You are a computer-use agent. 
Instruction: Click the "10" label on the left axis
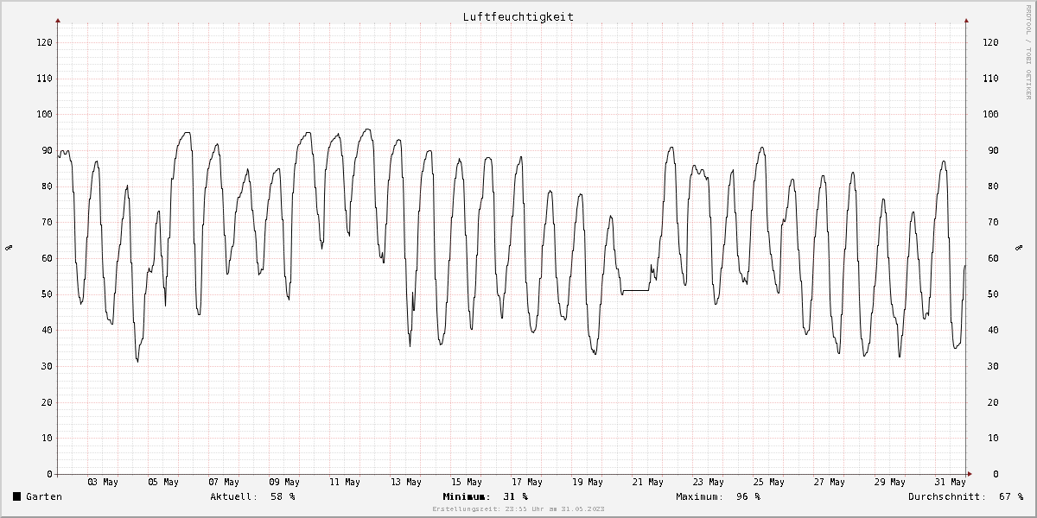pos(46,438)
